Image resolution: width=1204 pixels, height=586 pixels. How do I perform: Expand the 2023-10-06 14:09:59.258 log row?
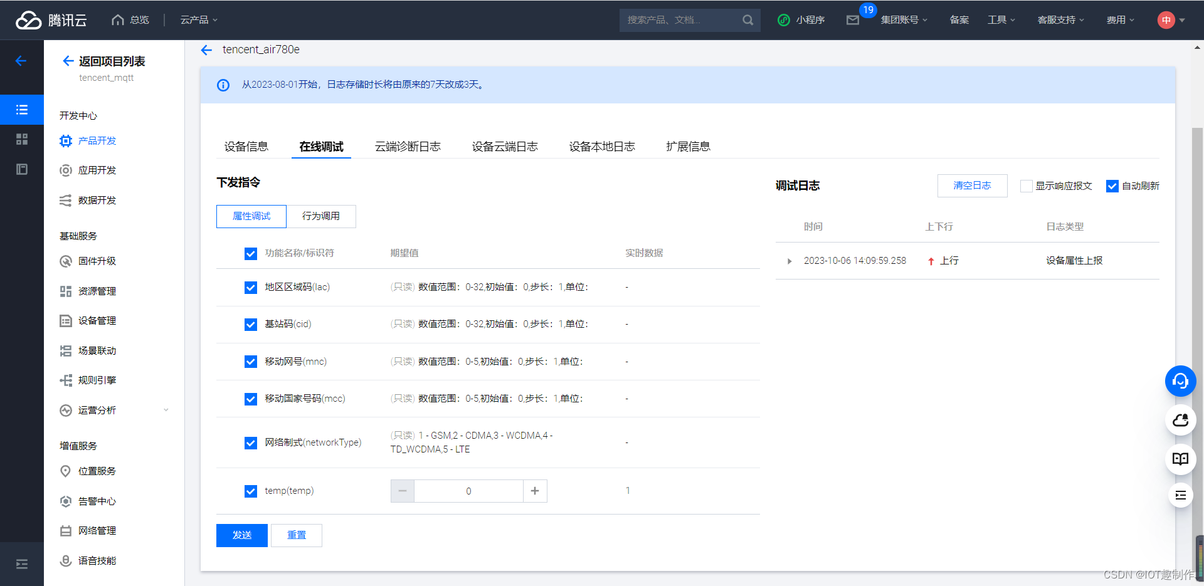point(789,261)
